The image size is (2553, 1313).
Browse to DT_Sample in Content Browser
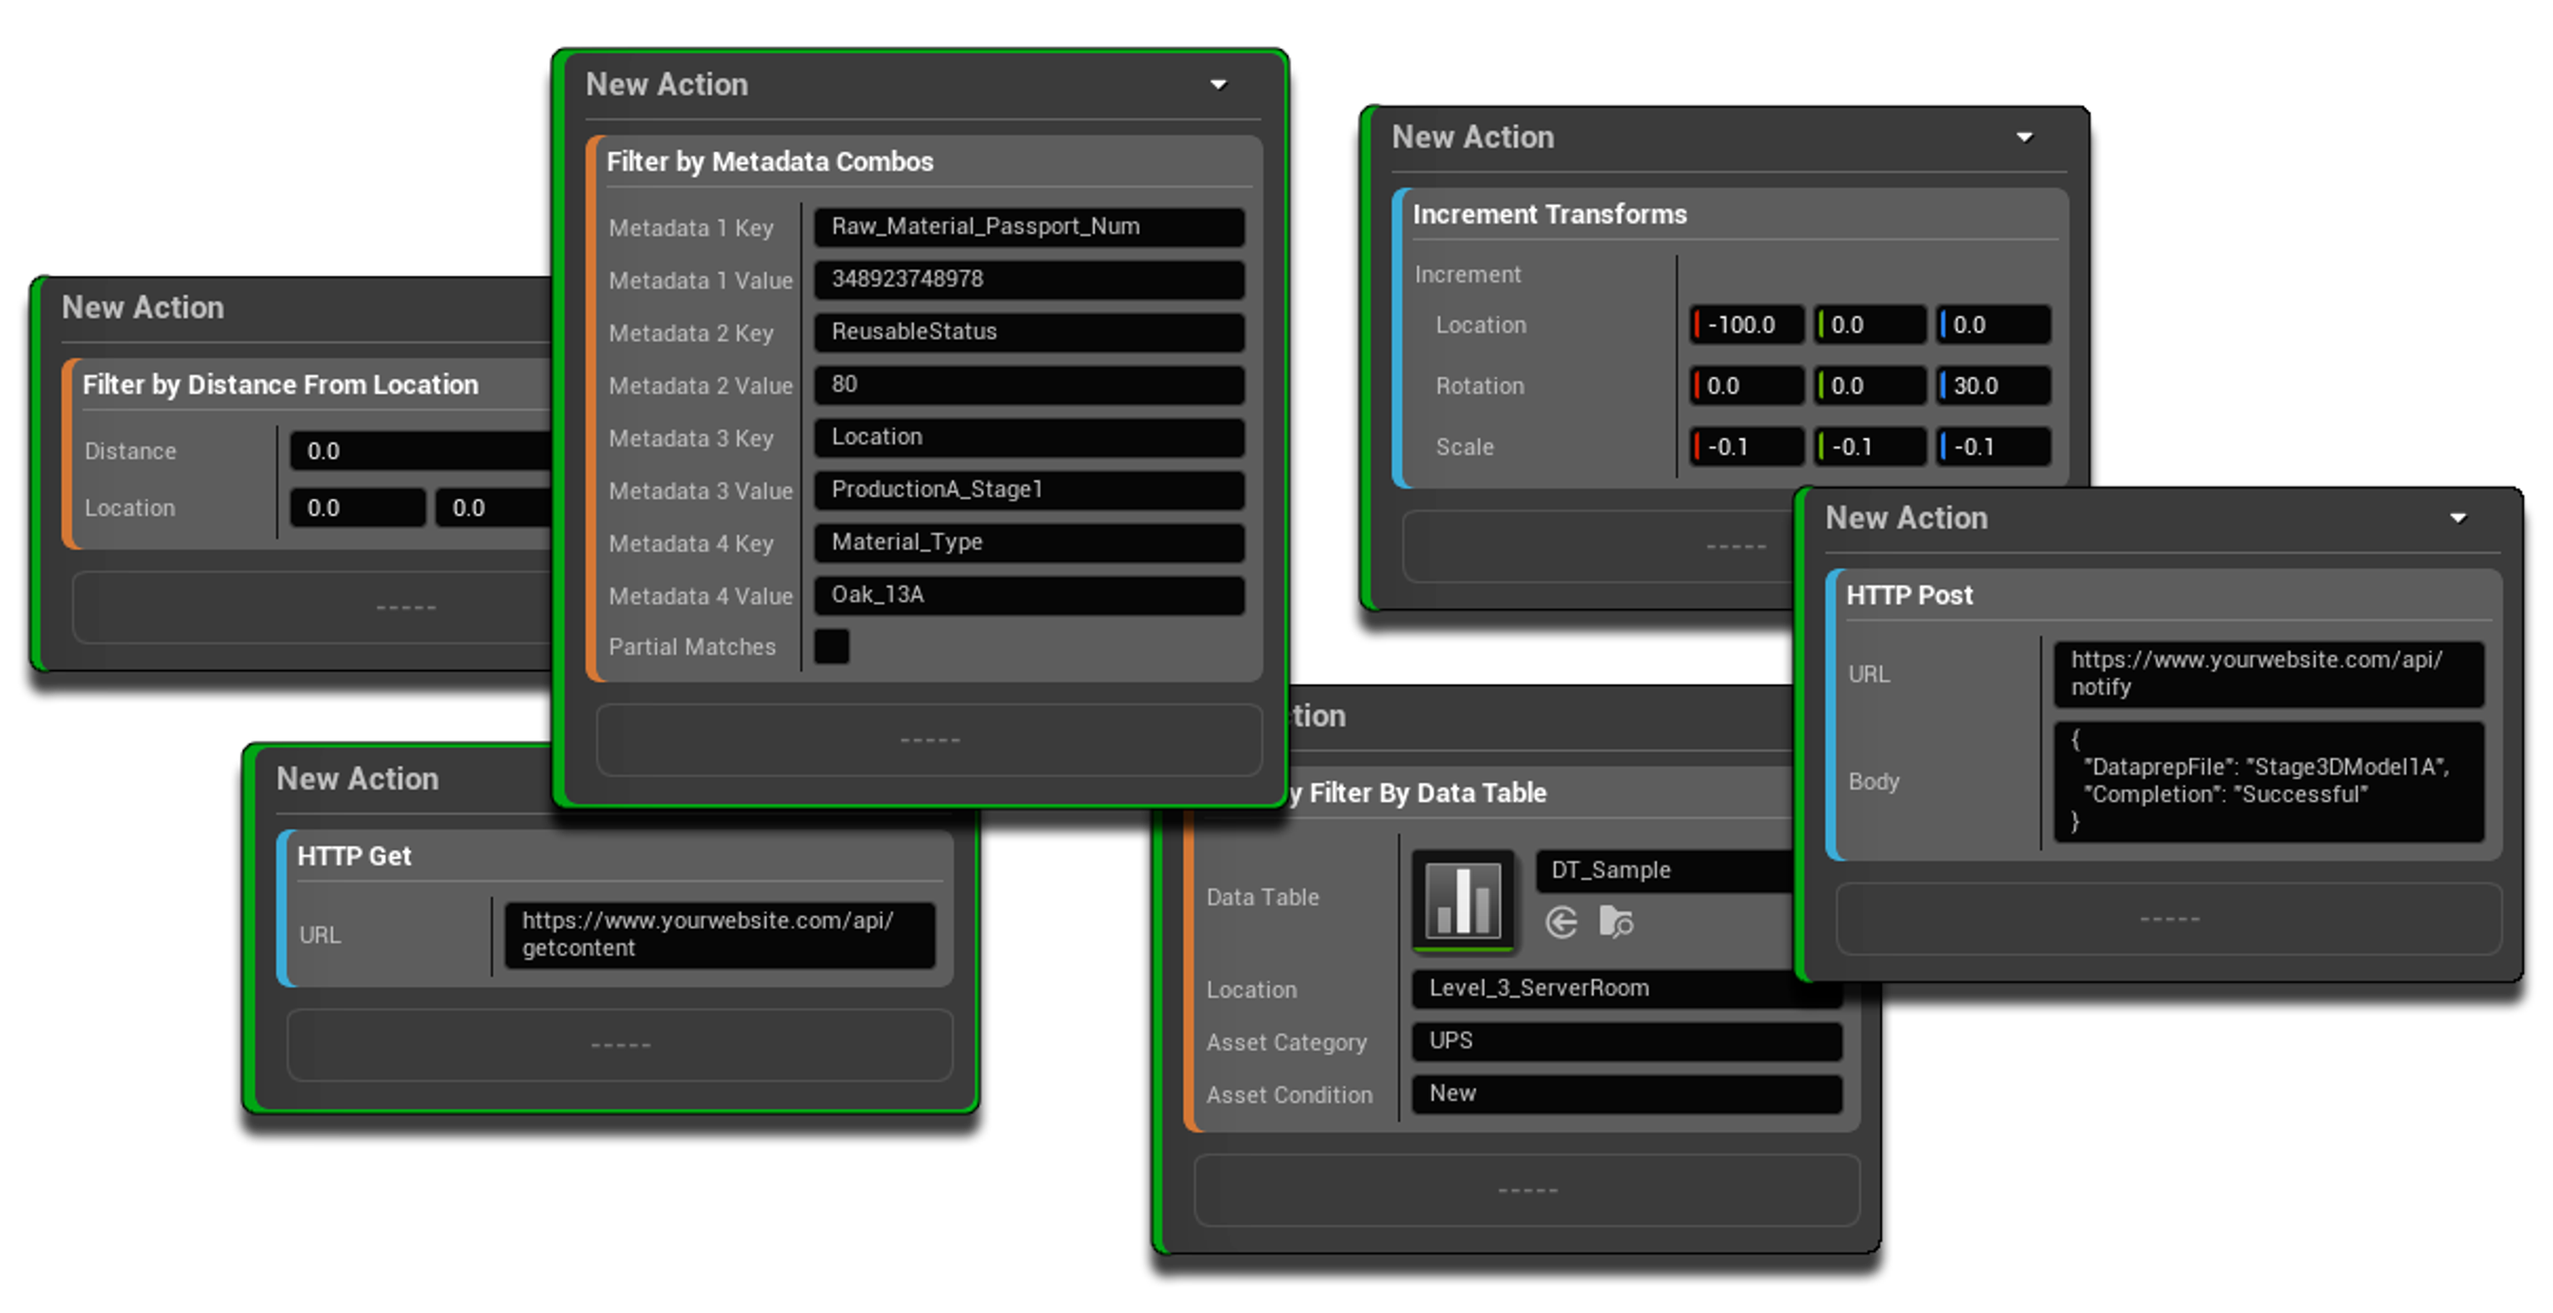1615,923
